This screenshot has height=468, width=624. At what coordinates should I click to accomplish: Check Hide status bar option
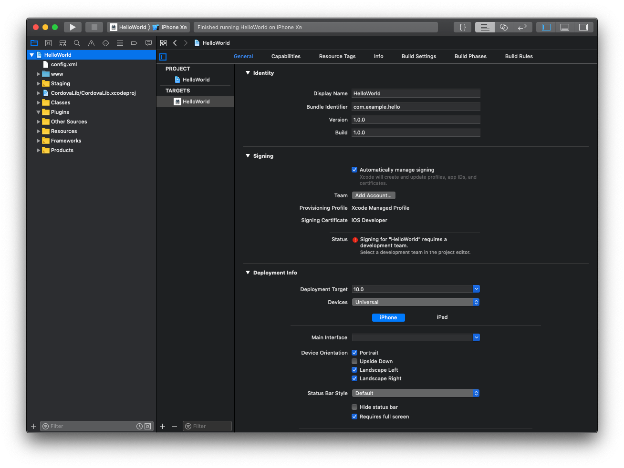click(354, 407)
